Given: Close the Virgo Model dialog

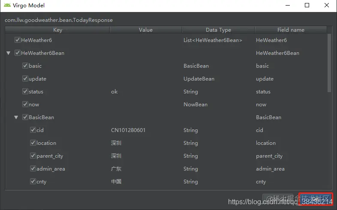Looking at the screenshot, I should (326, 5).
